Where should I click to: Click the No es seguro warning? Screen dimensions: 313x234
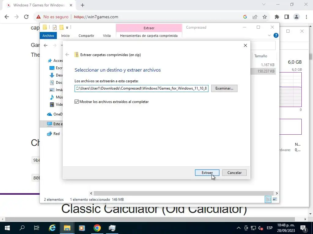point(52,17)
